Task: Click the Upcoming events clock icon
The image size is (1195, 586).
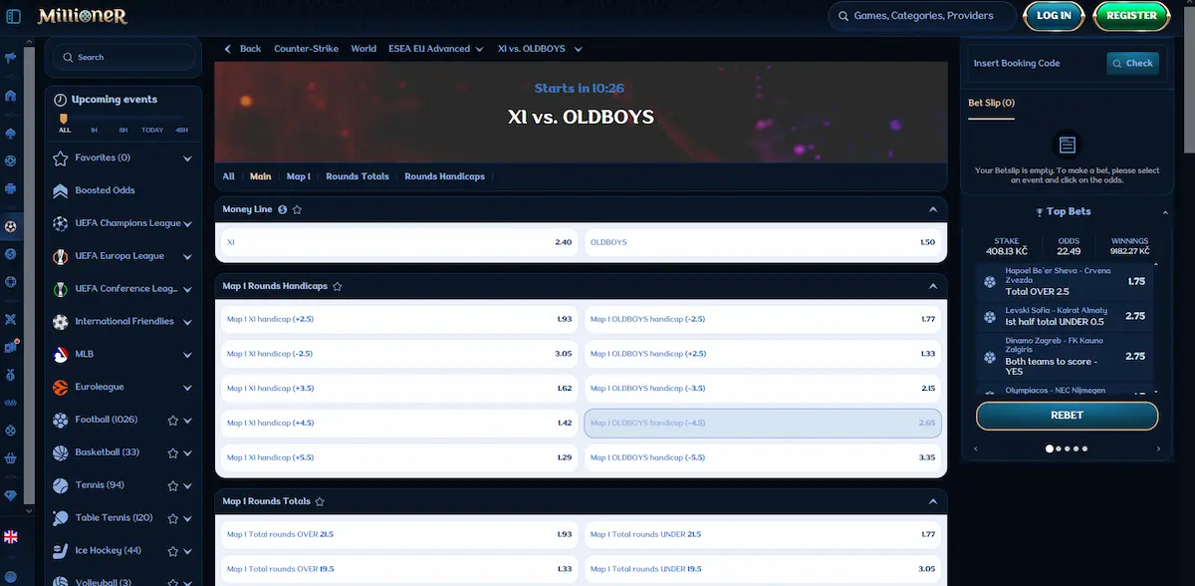Action: pyautogui.click(x=60, y=100)
